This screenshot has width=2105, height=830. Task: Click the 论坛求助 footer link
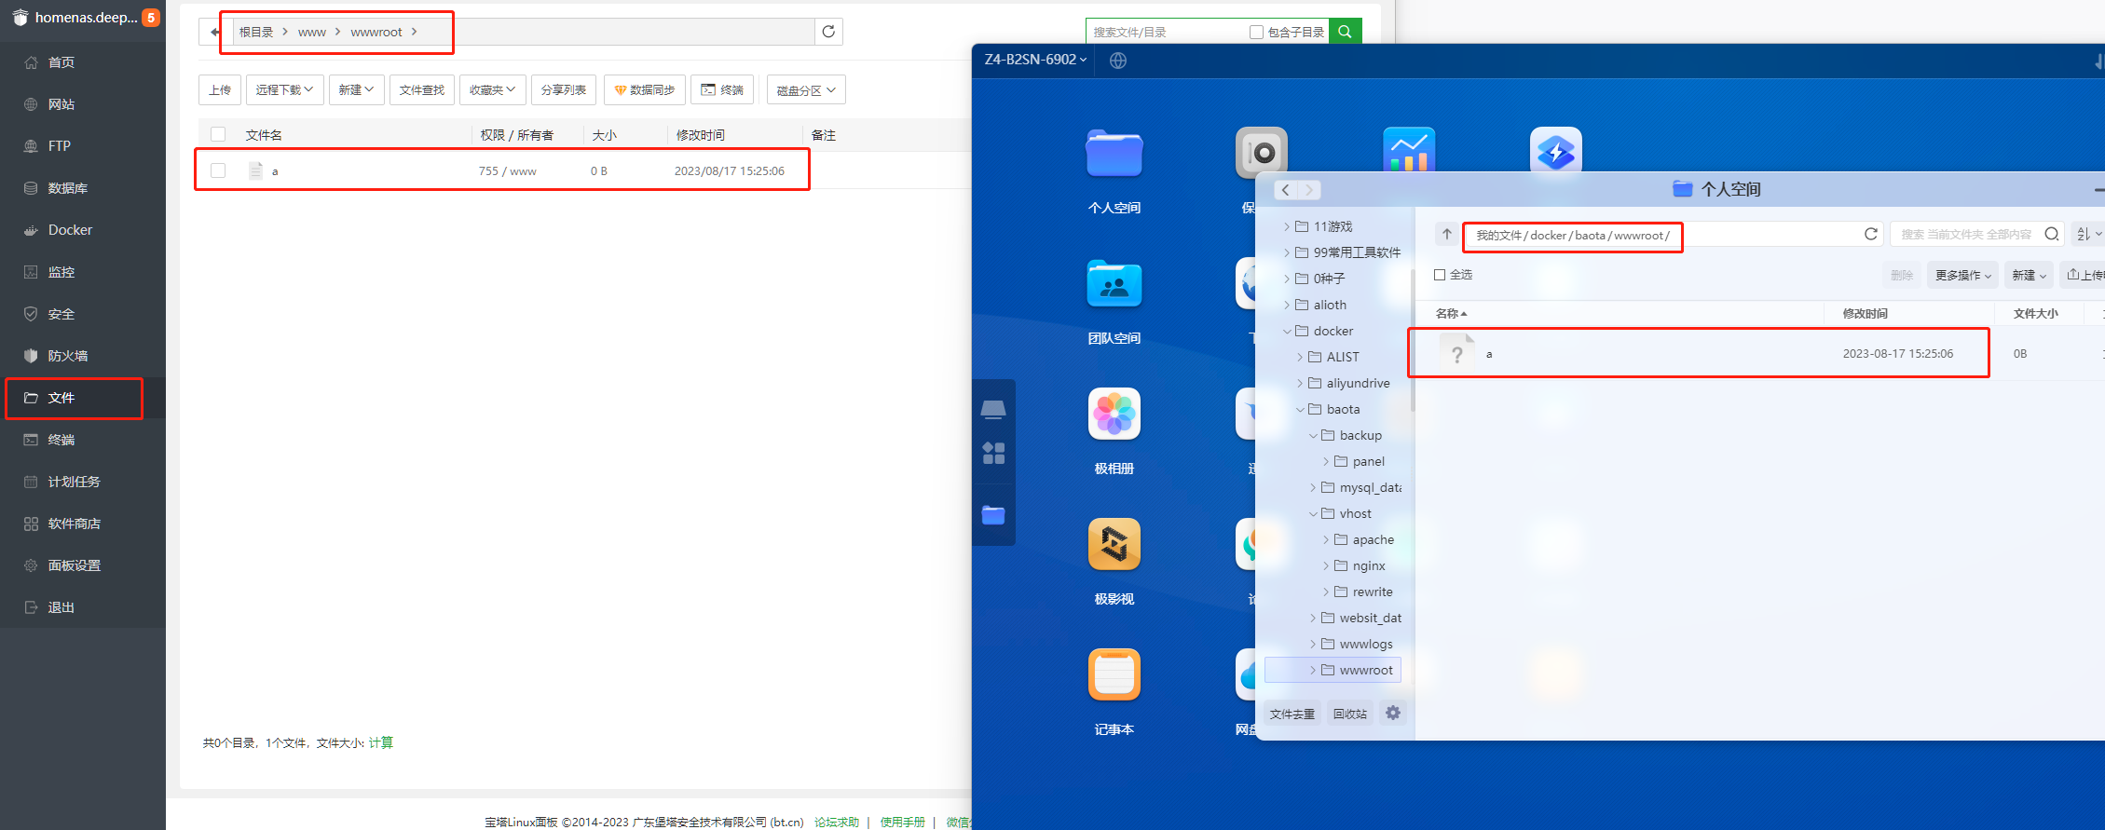[837, 822]
